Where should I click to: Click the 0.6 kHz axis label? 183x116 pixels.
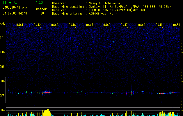[2, 110]
